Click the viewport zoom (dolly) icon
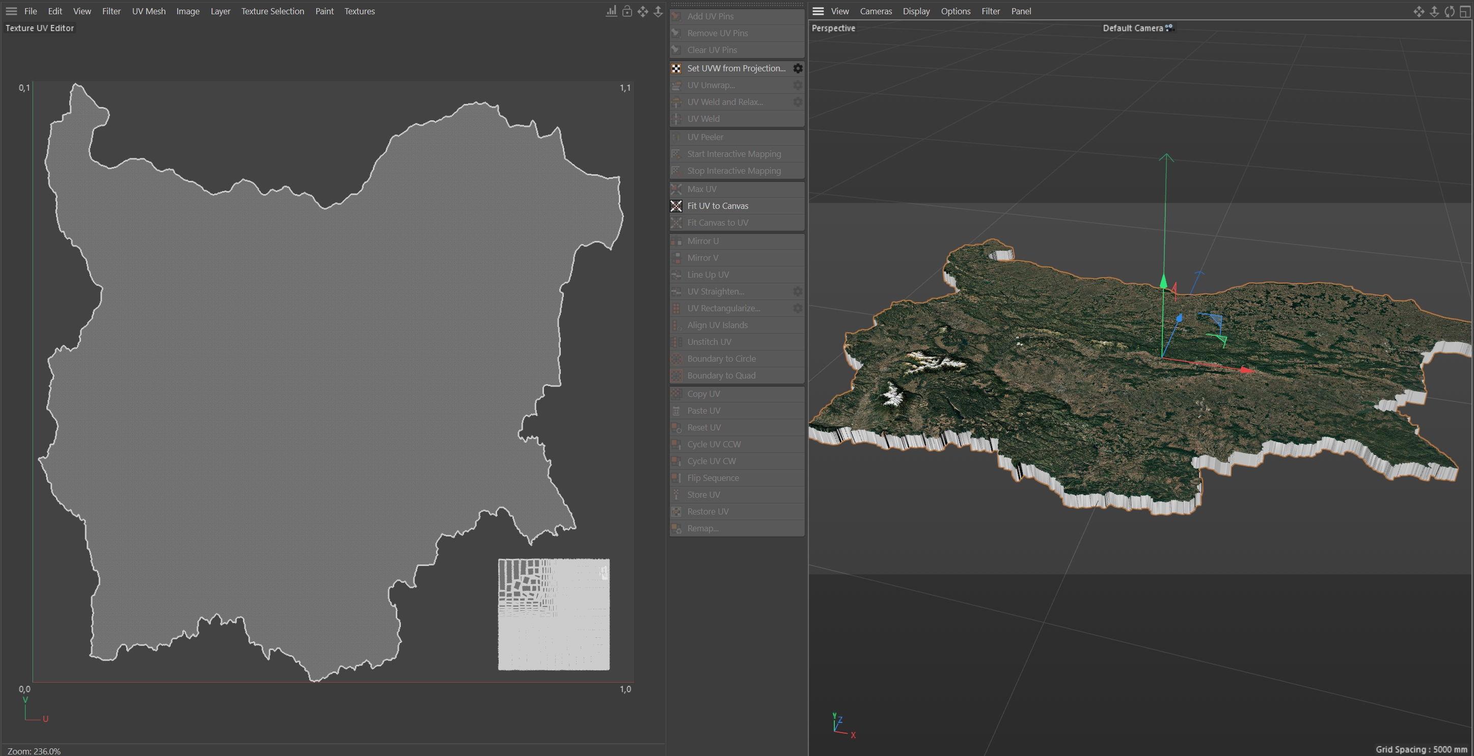The width and height of the screenshot is (1474, 756). (x=1434, y=11)
